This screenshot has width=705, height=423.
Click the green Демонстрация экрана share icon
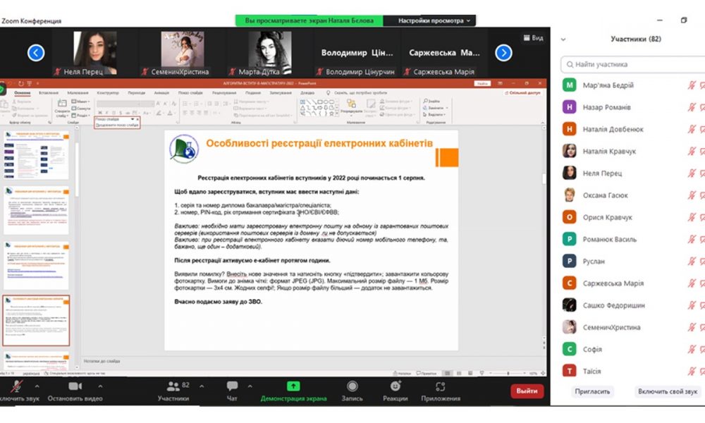coord(293,386)
